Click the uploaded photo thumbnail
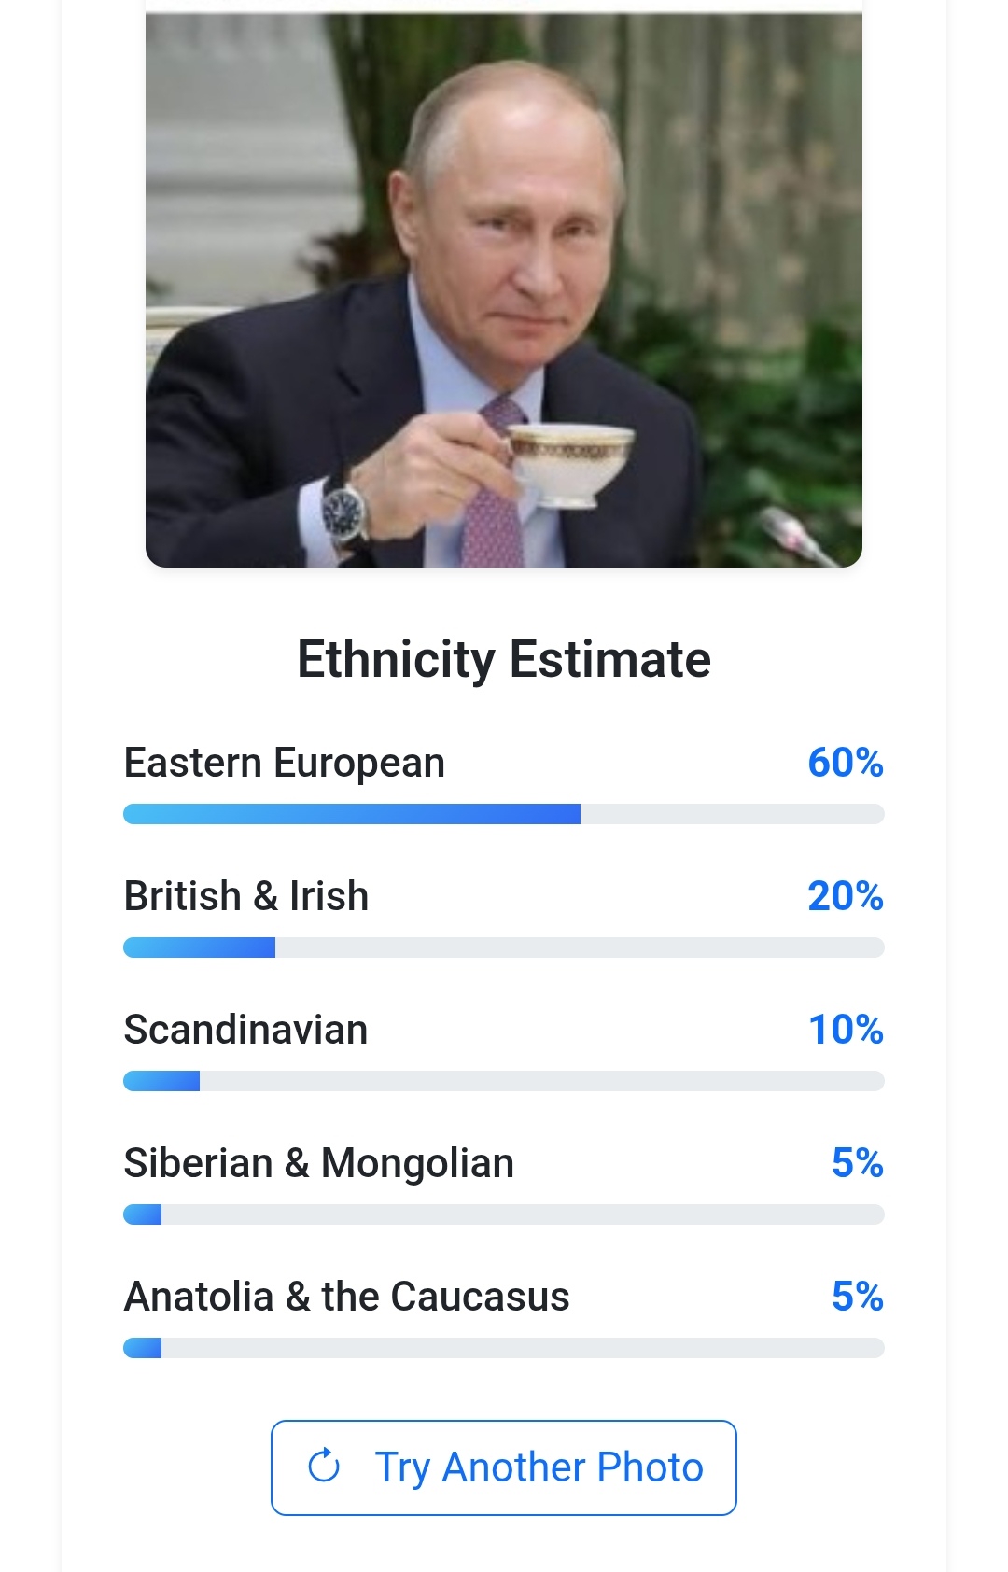 pyautogui.click(x=504, y=289)
